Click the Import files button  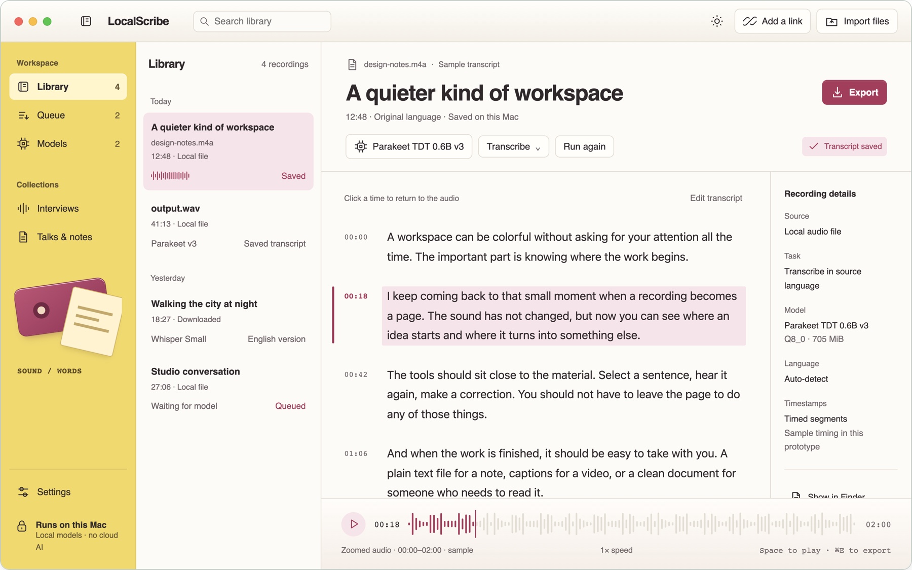point(857,21)
